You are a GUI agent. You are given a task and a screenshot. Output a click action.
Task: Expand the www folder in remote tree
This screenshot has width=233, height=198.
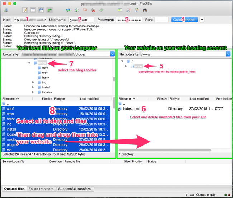[126, 66]
